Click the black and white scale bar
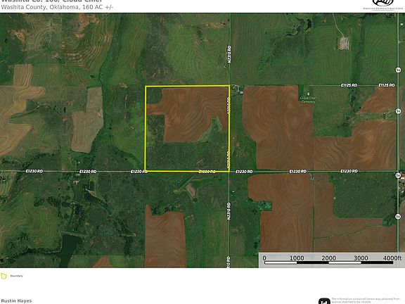 pyautogui.click(x=329, y=262)
